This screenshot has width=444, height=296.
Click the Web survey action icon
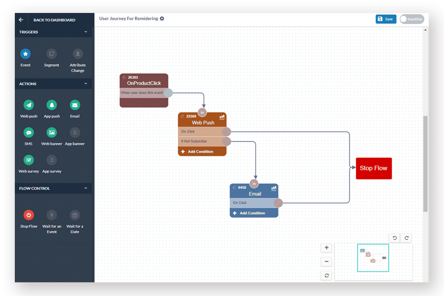click(29, 160)
